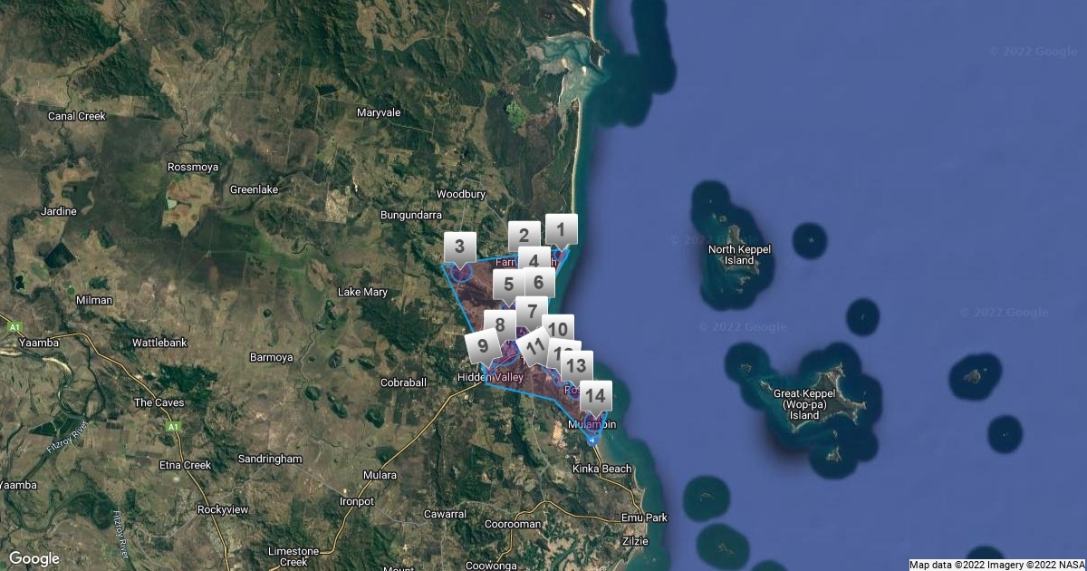Open map marker number 14
This screenshot has height=571, width=1087.
coord(595,395)
